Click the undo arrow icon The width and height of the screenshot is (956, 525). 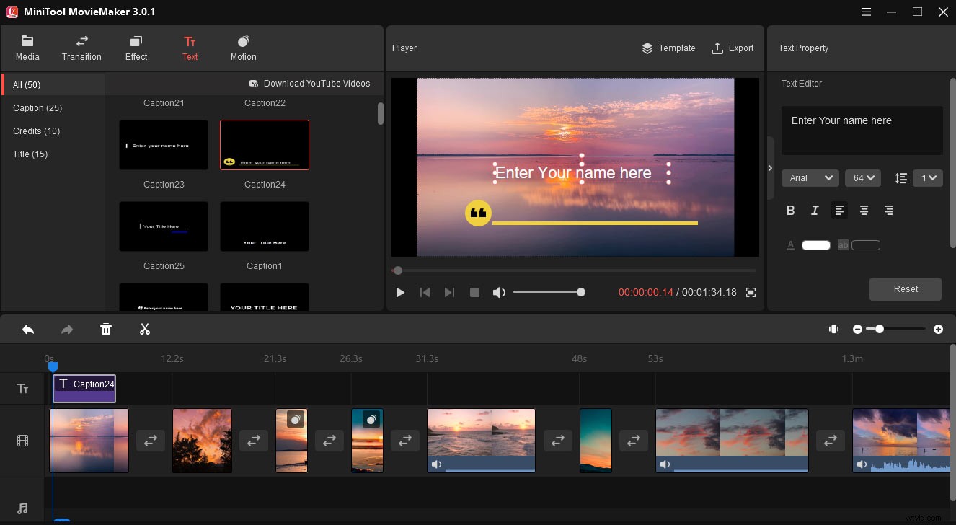28,329
